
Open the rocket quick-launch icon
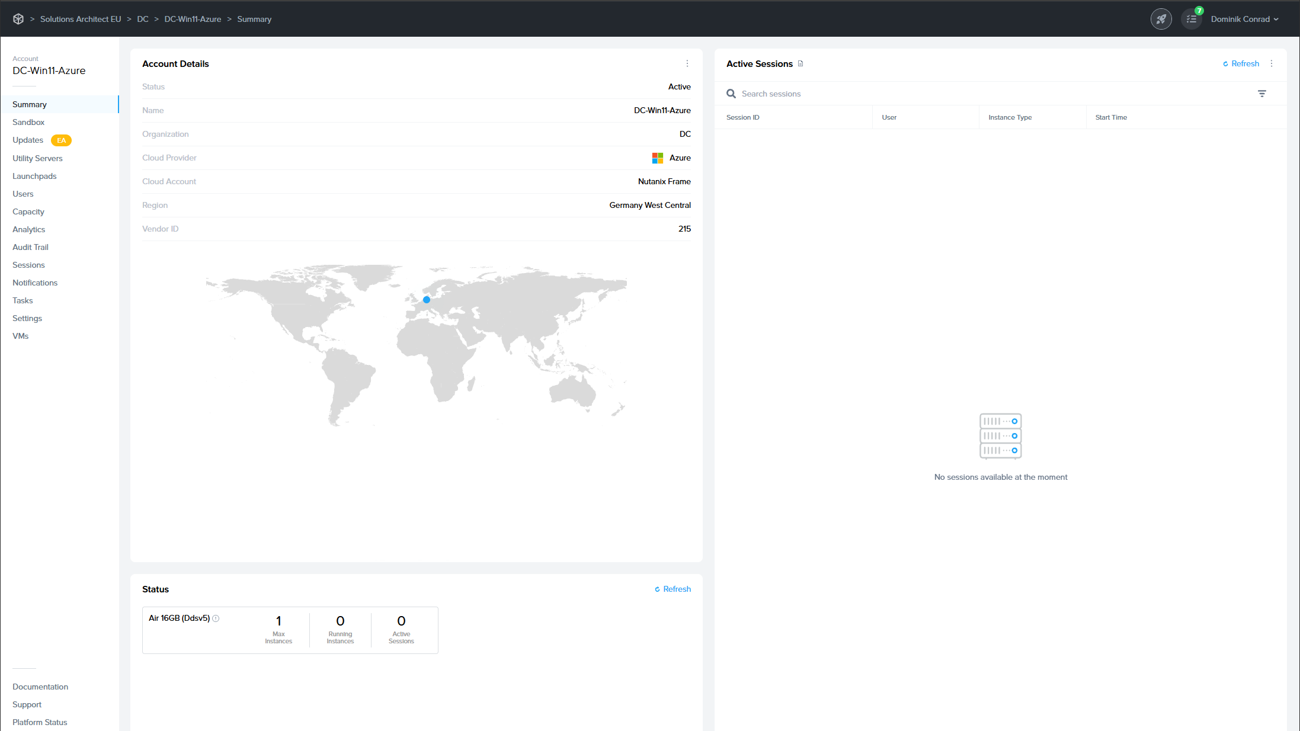pyautogui.click(x=1161, y=19)
